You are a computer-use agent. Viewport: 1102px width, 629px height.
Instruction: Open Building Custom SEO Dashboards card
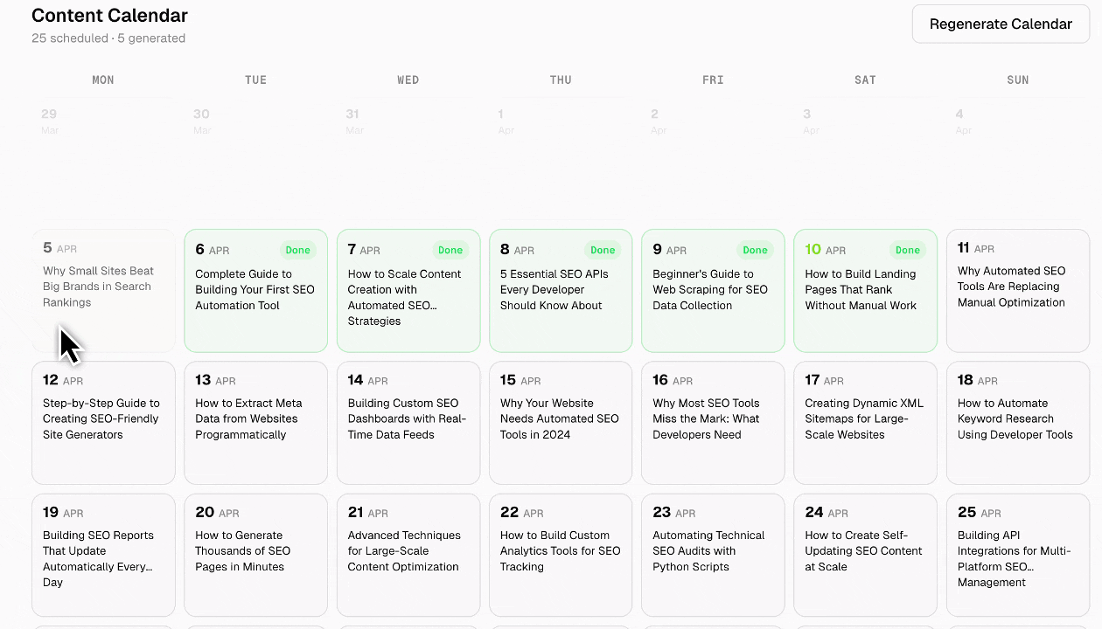408,420
